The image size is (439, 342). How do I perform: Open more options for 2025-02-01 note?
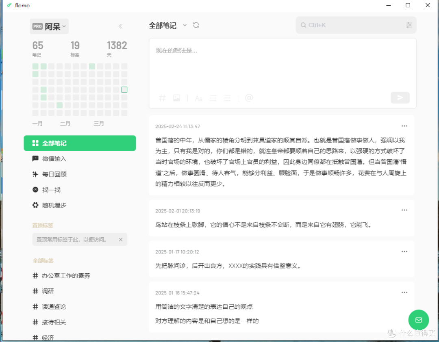(404, 210)
